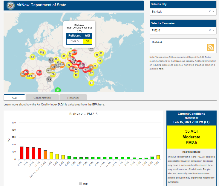This screenshot has height=186, width=219.
Task: Clear the PM2.5 parameter selection
Action: pos(209,30)
